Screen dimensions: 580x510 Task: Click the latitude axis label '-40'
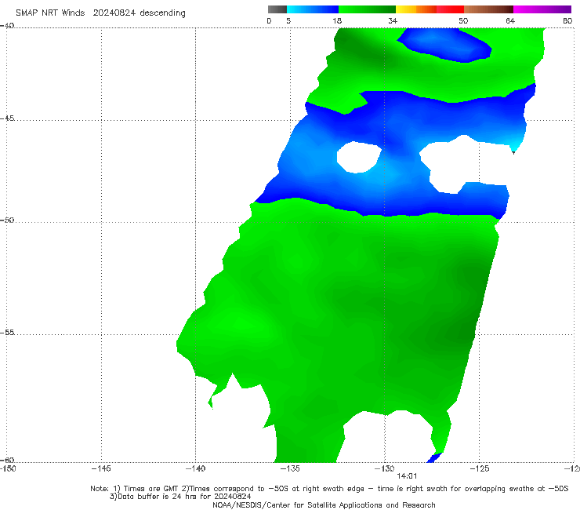point(7,26)
